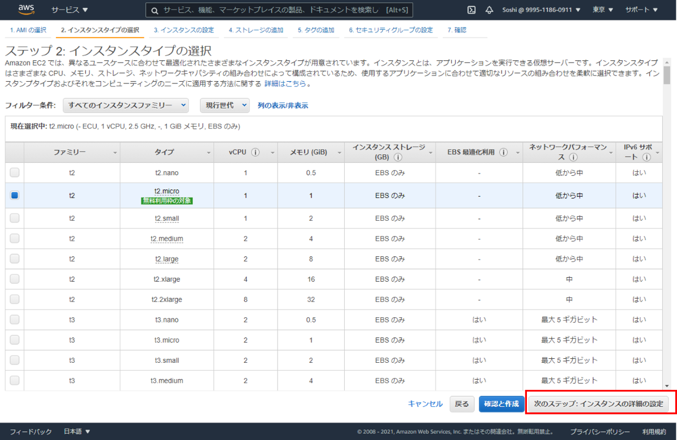Click the t2.medium type name

coord(167,238)
